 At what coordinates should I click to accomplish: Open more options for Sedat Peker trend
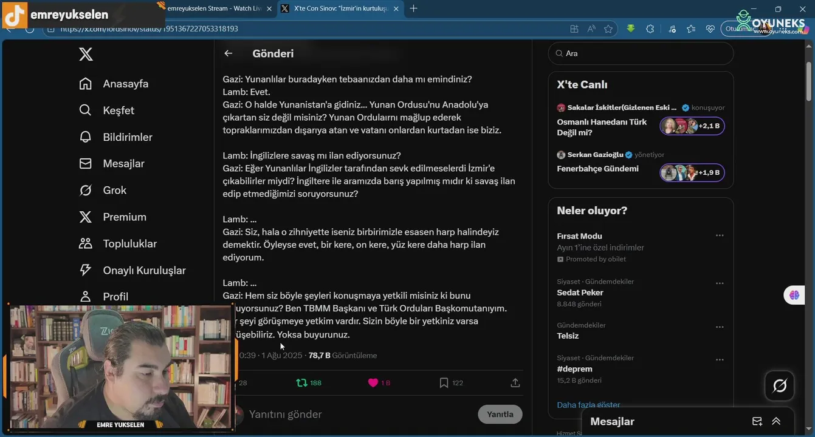click(x=720, y=283)
